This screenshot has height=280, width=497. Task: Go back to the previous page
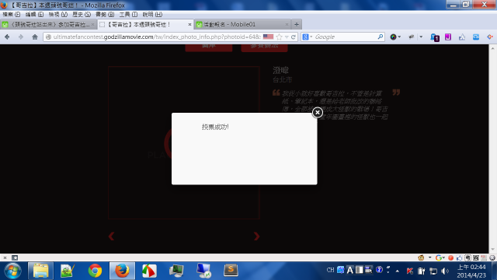pyautogui.click(x=7, y=37)
